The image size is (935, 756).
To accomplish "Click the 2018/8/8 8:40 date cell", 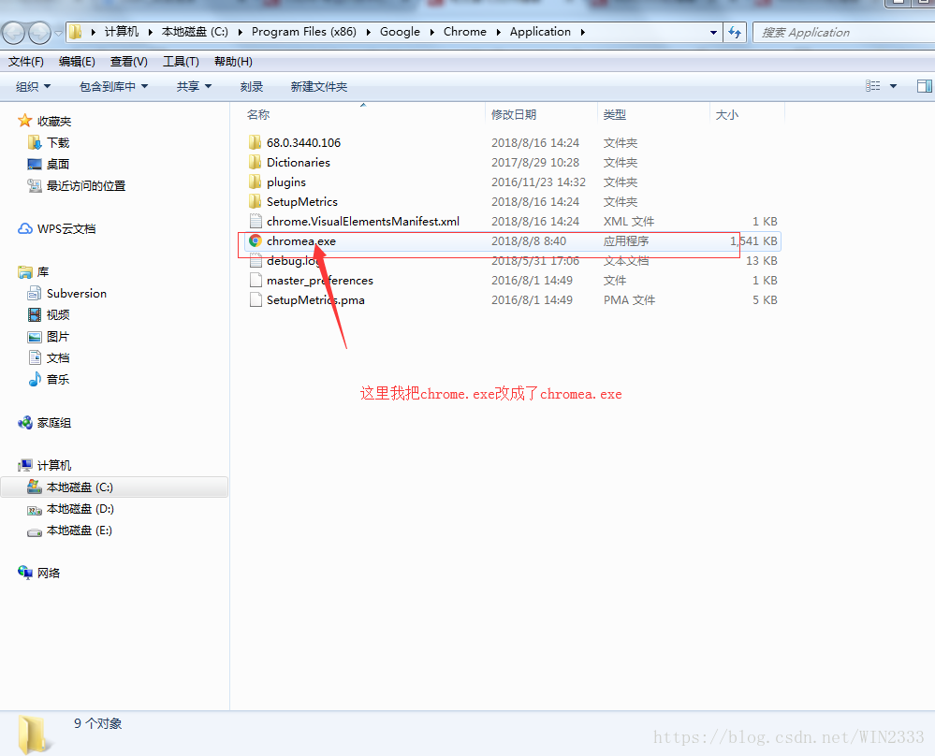I will [528, 240].
